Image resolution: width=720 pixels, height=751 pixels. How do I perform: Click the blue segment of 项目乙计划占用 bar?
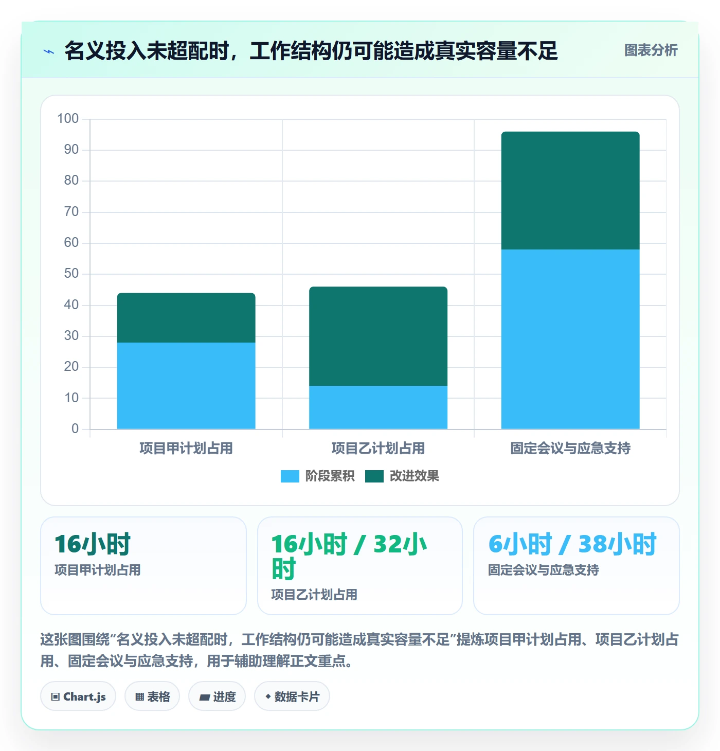pos(378,407)
